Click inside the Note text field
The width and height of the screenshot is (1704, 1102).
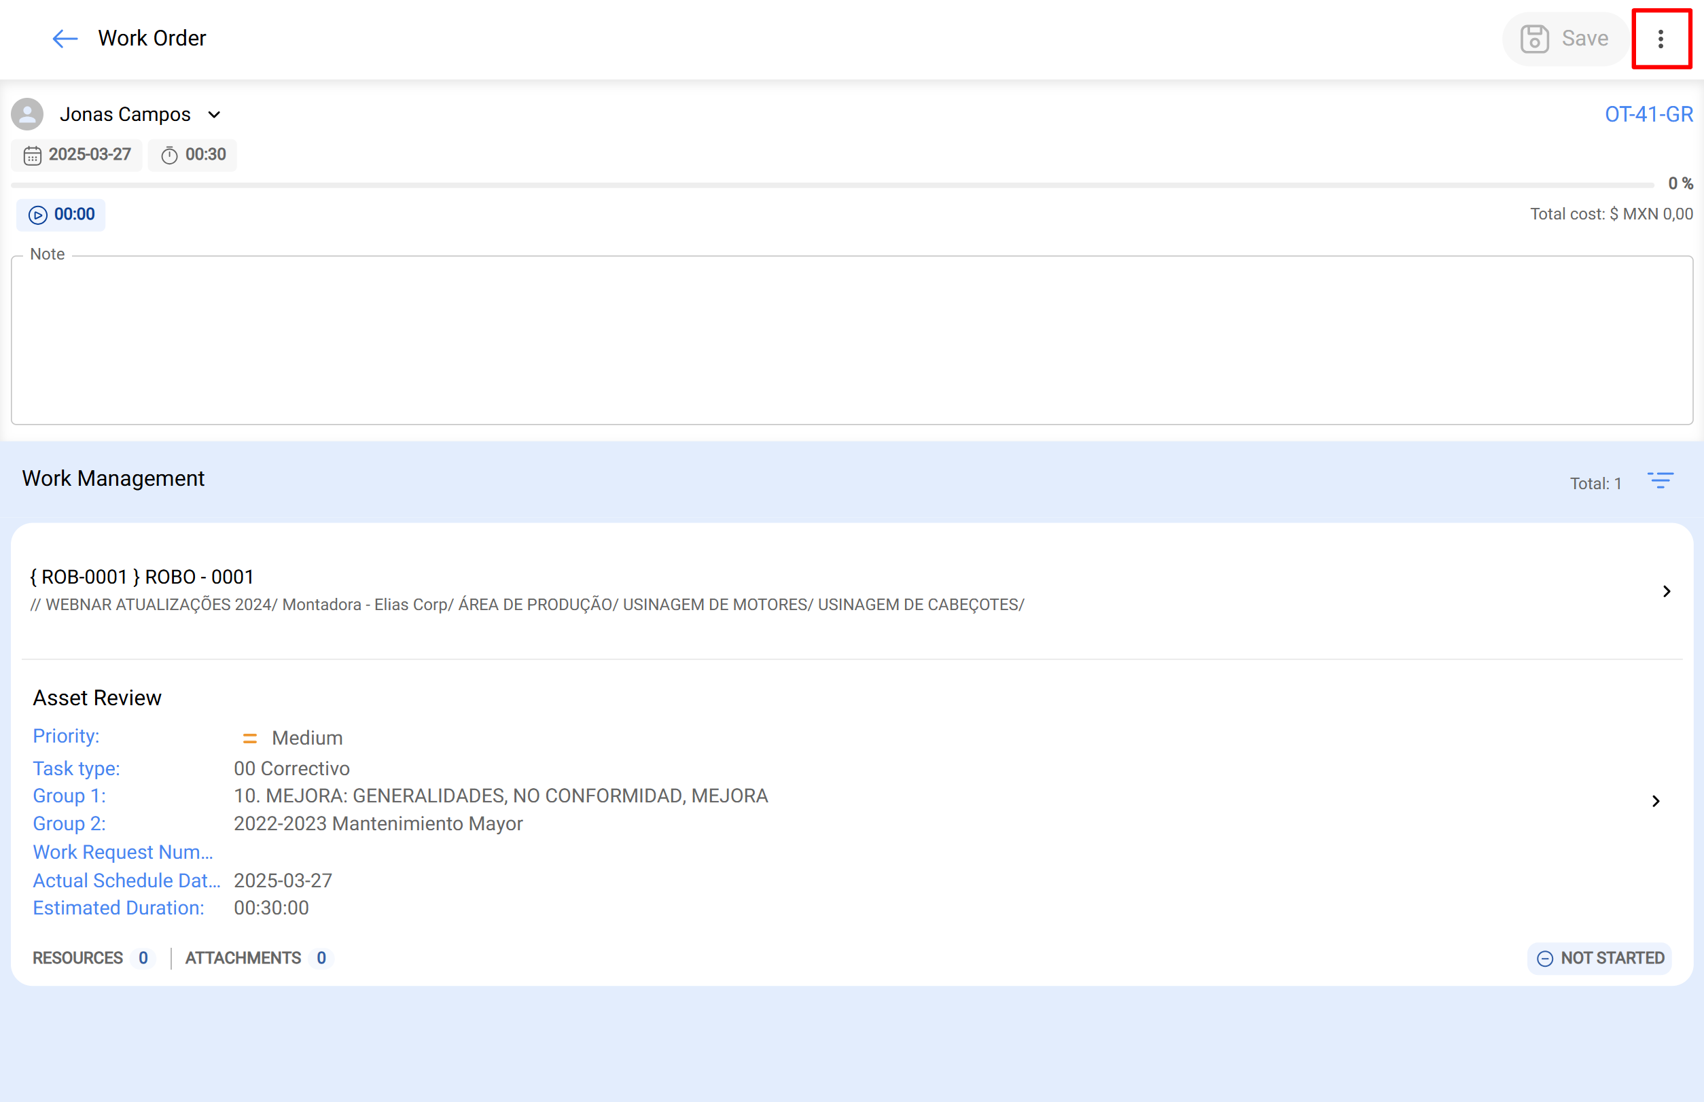(x=851, y=340)
